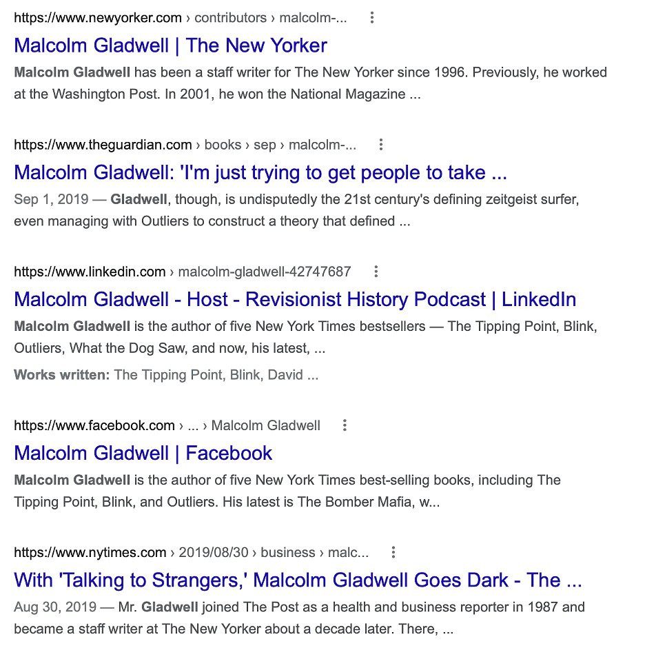Image resolution: width=645 pixels, height=659 pixels.
Task: Open the three-dot menu for theguardian.com result
Action: click(x=381, y=145)
